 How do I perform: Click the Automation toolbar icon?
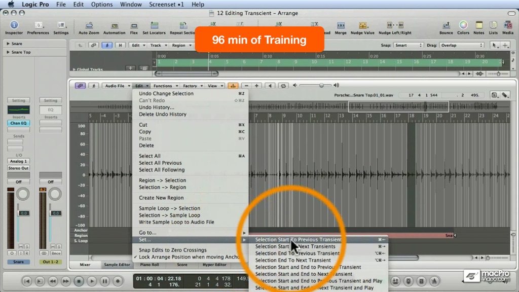pos(115,25)
